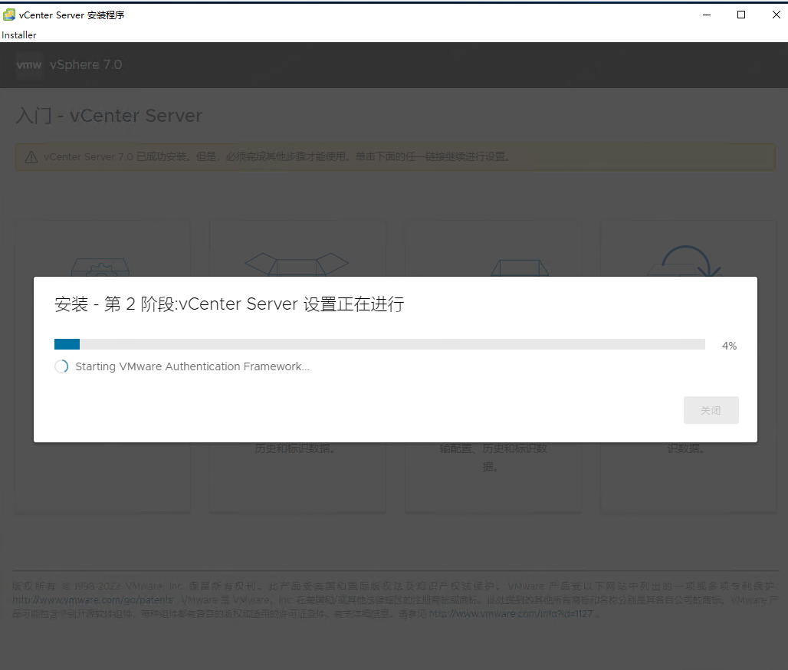Maximize the vCenter Server installer window
This screenshot has width=788, height=670.
740,15
